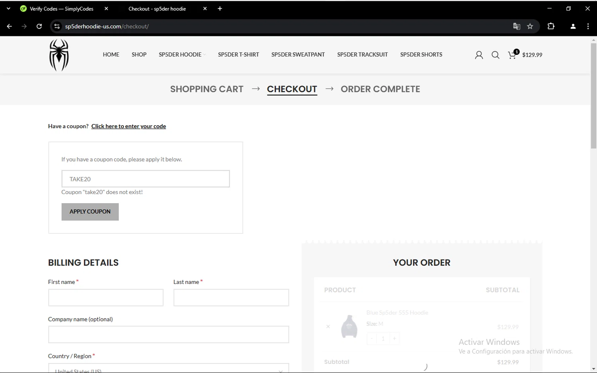Bookmark this page with the star icon

[x=530, y=26]
